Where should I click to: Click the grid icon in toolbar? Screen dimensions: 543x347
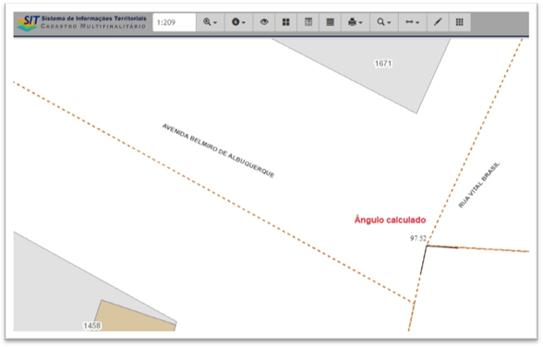click(460, 22)
